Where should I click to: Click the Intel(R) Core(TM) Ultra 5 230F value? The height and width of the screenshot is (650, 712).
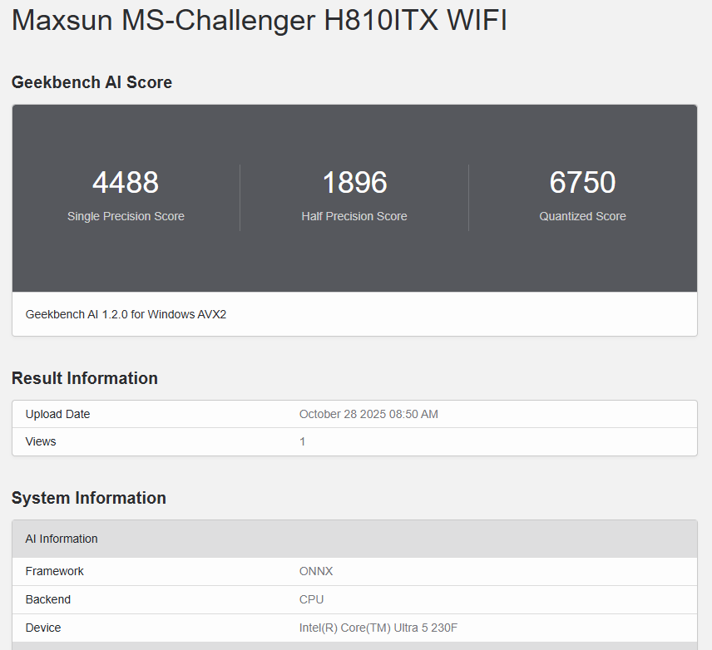tap(378, 628)
